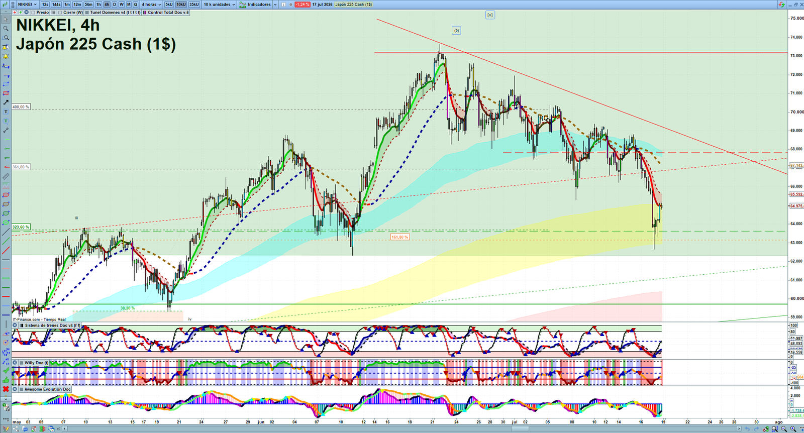Viewport: 804px width, 433px height.
Task: Select the text bubble comment tool
Action: coord(6,121)
